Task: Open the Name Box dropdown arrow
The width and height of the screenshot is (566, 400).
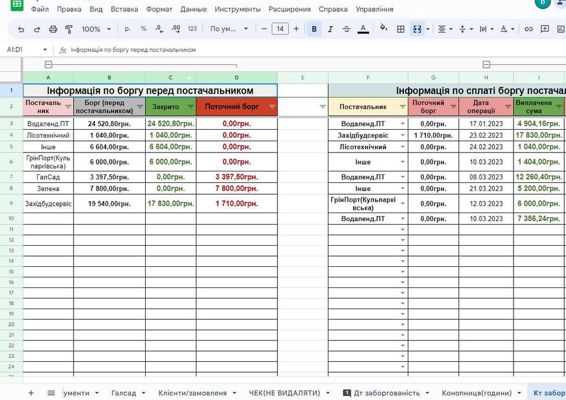Action: [45, 50]
